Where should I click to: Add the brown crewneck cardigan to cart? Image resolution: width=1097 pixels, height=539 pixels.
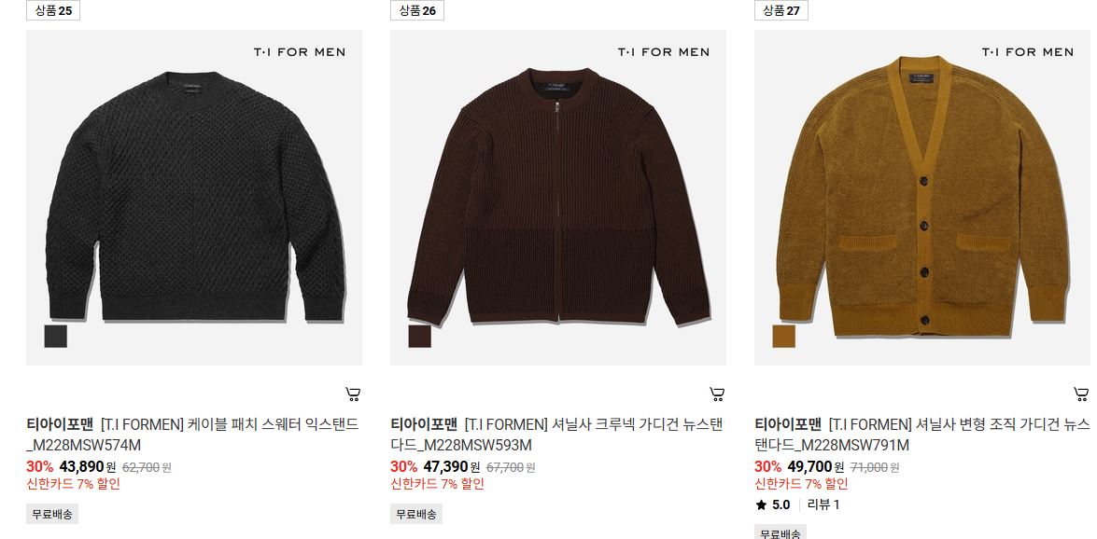(717, 394)
